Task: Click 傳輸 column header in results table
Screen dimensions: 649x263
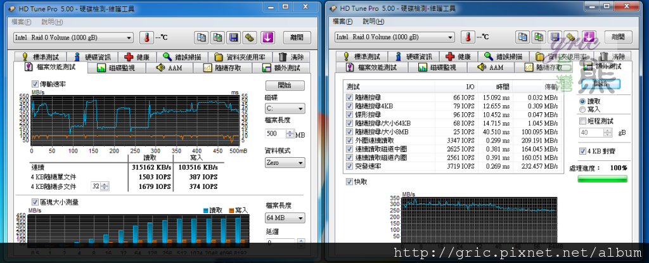Action: (x=538, y=87)
